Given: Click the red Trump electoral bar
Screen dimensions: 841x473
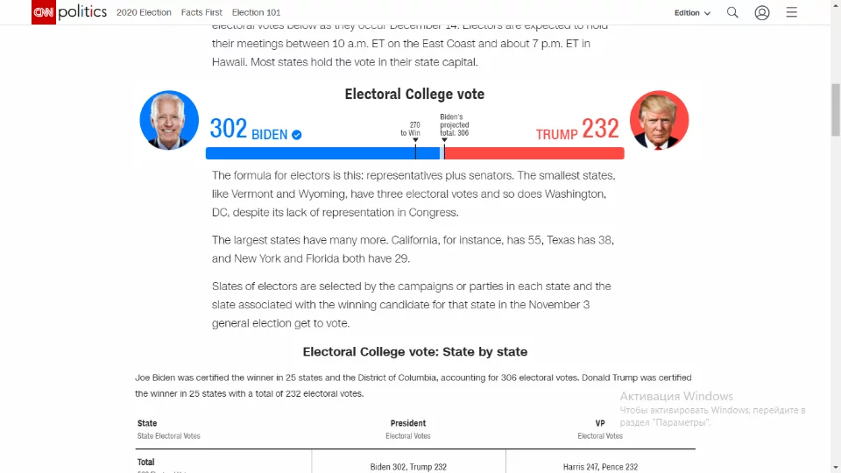Looking at the screenshot, I should click(534, 153).
